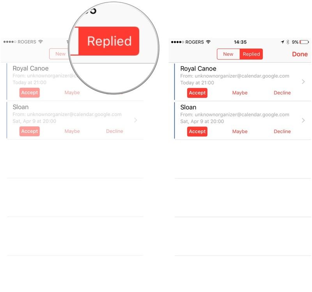Tap the magnified Replied button in the circle
The width and height of the screenshot is (312, 292).
pos(109,41)
